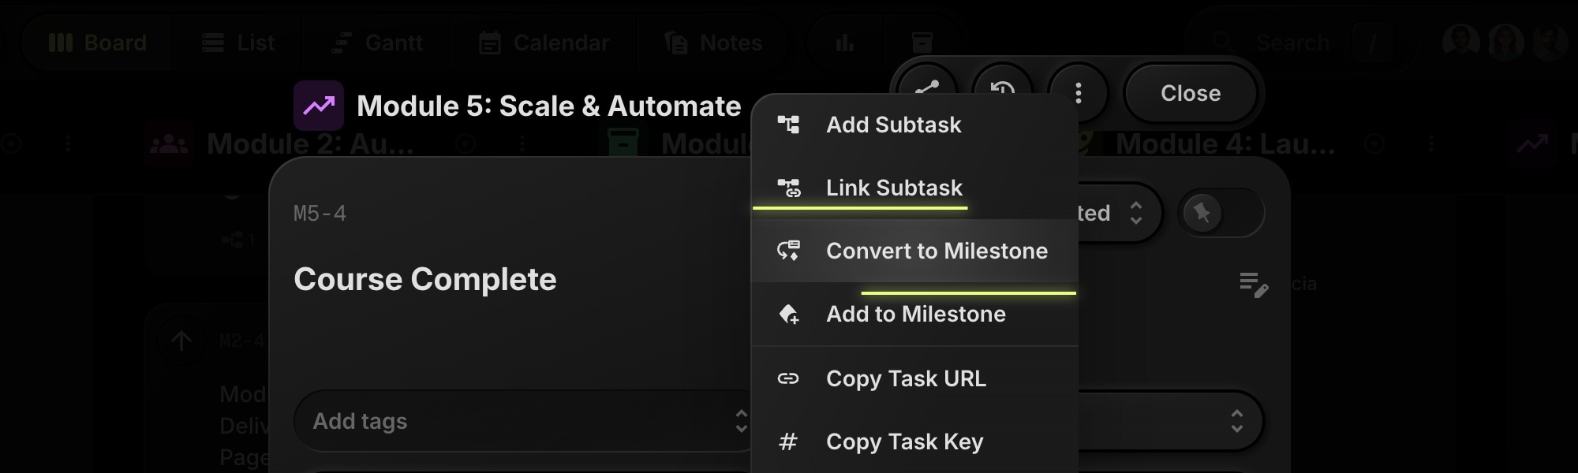
Task: Click the status circle icon next to Module 4
Action: point(1373,144)
